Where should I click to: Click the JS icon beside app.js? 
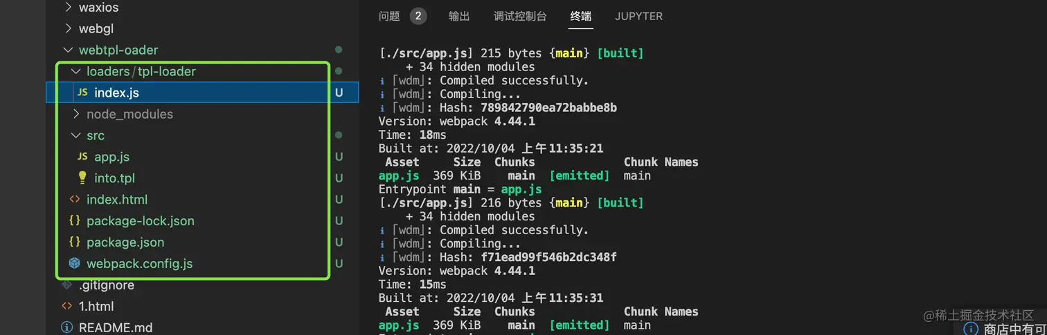(82, 157)
